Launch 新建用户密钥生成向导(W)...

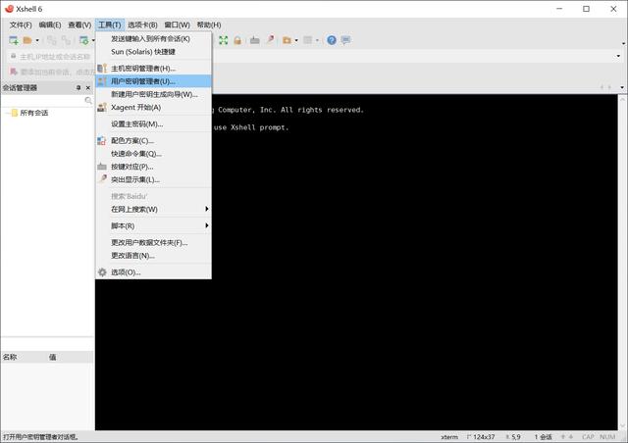153,94
